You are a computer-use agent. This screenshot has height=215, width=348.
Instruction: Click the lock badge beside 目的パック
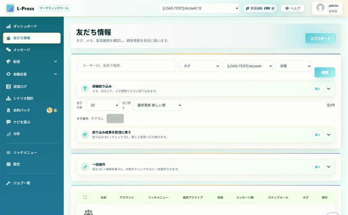[x=55, y=110]
